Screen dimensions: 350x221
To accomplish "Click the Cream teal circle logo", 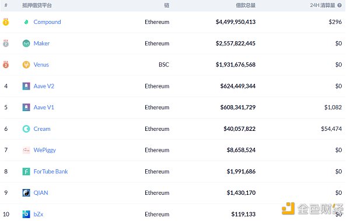I will tap(26, 129).
